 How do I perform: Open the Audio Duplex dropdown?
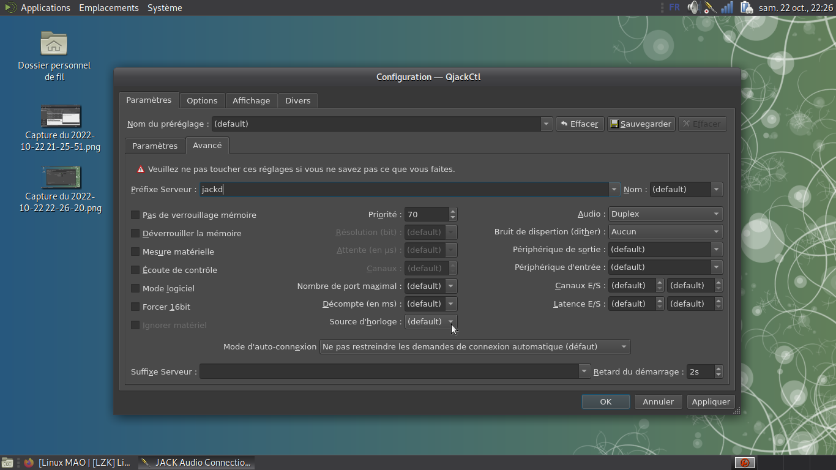tap(665, 214)
